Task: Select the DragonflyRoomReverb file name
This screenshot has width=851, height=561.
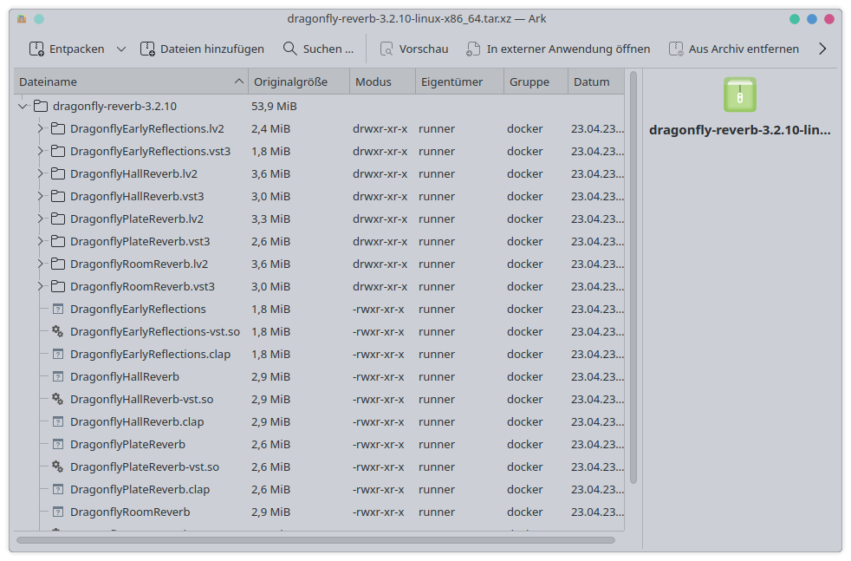Action: pyautogui.click(x=130, y=512)
